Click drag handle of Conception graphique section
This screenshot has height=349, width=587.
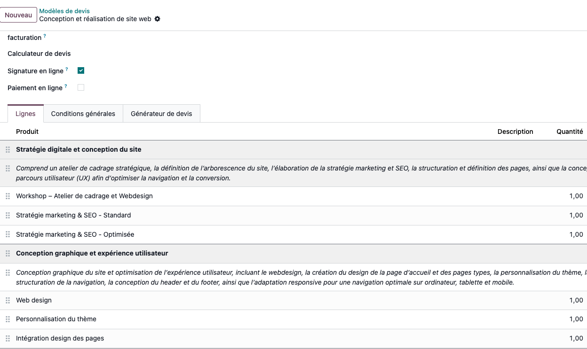tap(8, 253)
